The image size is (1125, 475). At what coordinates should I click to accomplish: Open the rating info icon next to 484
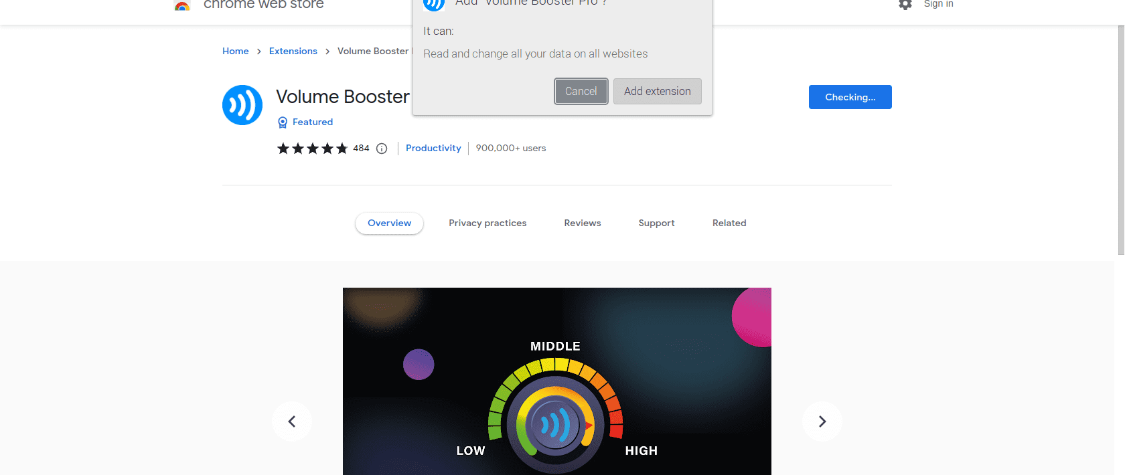click(382, 149)
